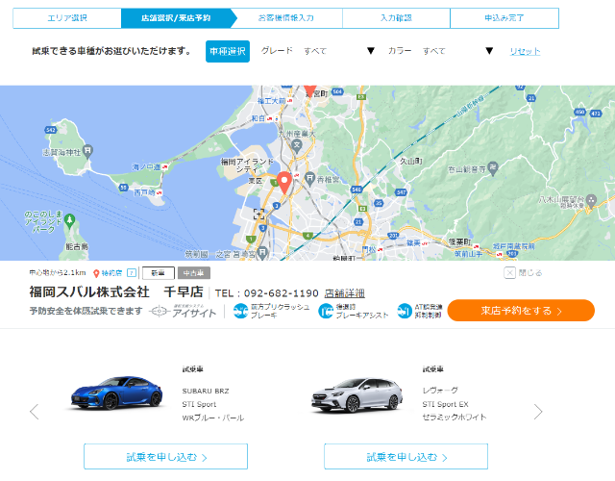Click the 車種選択 button

pos(228,51)
